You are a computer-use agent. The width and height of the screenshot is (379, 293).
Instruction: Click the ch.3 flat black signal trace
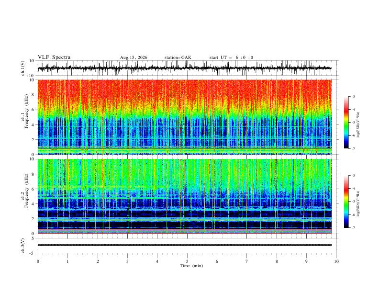coord(185,245)
